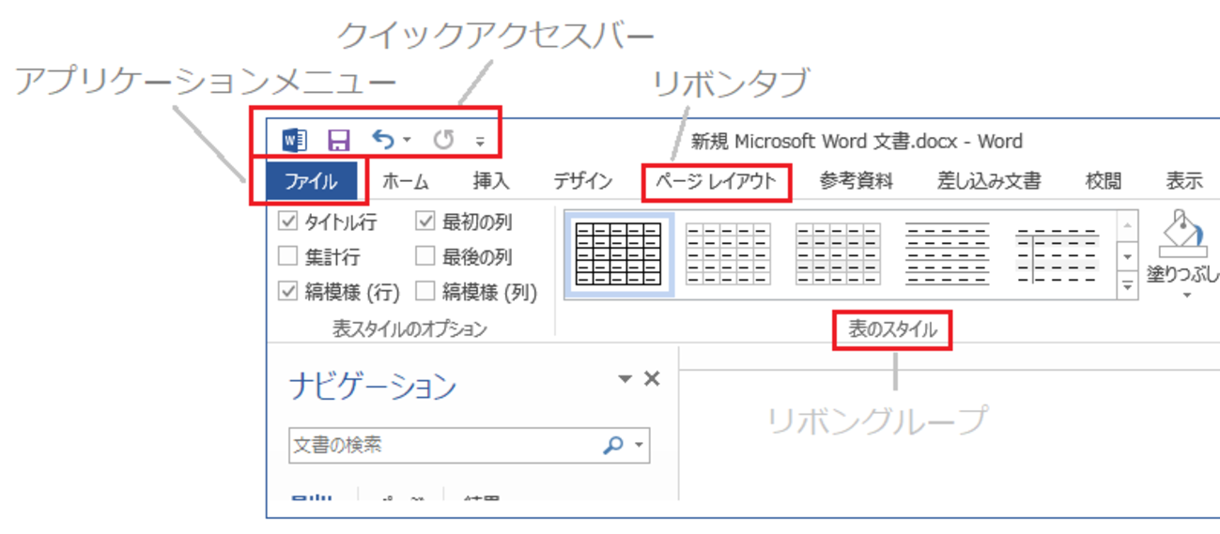The image size is (1220, 534).
Task: Expand the full table styles gallery
Action: pos(1128,287)
